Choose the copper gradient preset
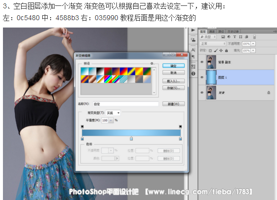Viewport: 277px width, 200px height. coord(92,79)
